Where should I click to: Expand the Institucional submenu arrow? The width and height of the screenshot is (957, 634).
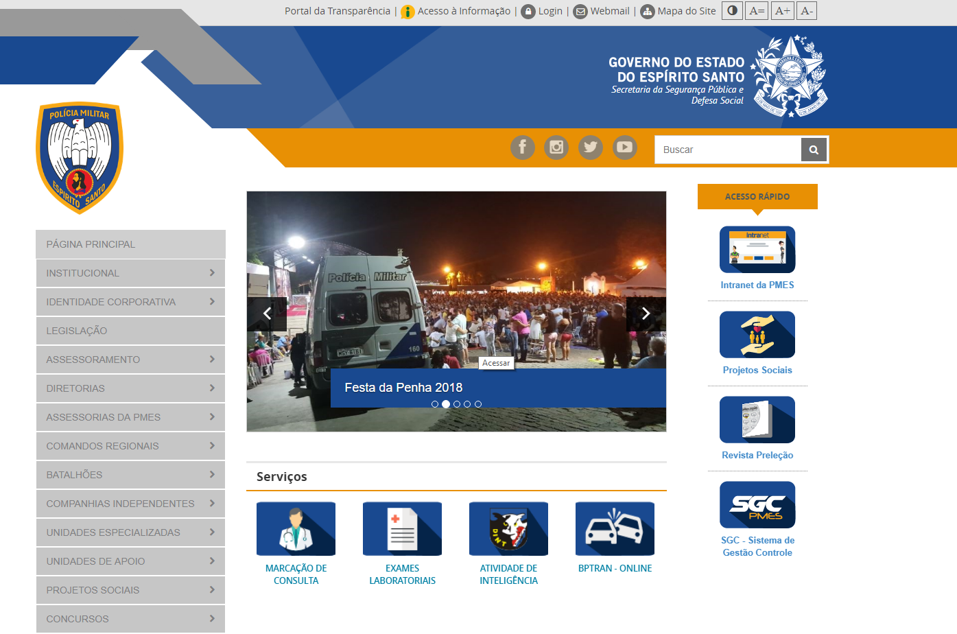pyautogui.click(x=212, y=273)
